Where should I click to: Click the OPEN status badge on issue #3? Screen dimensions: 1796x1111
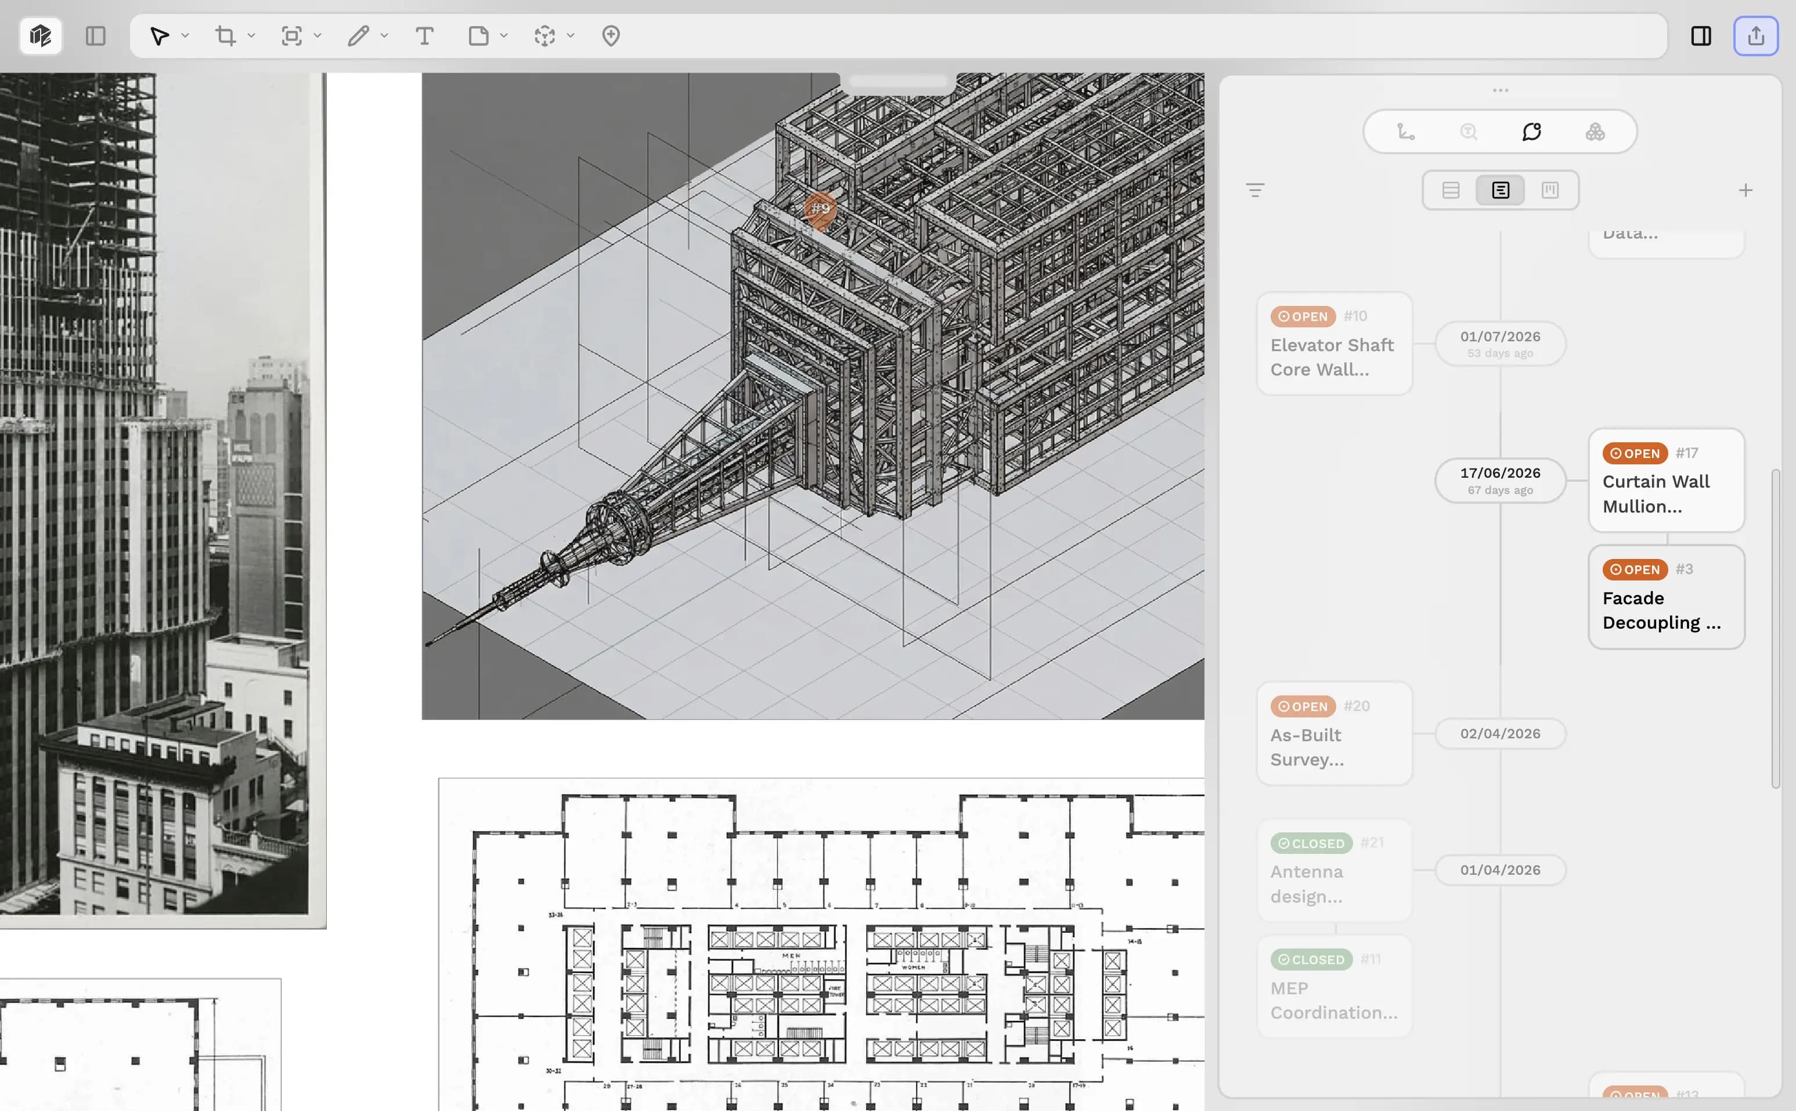pos(1634,569)
